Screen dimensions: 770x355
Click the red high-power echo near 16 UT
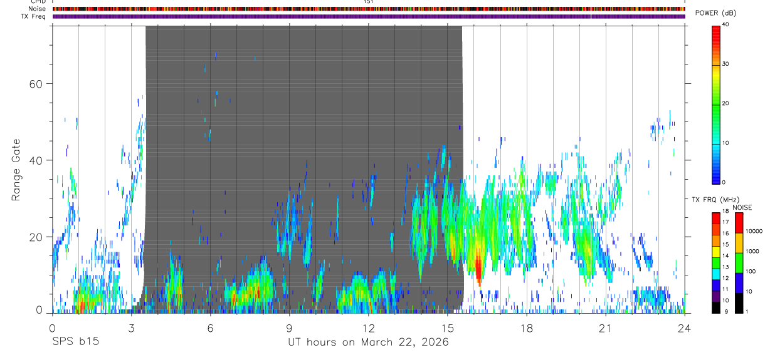pos(478,267)
